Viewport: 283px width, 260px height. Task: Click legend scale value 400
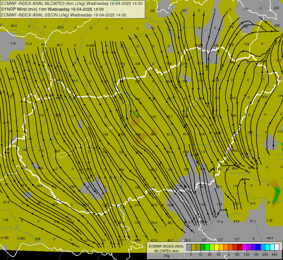(274, 255)
